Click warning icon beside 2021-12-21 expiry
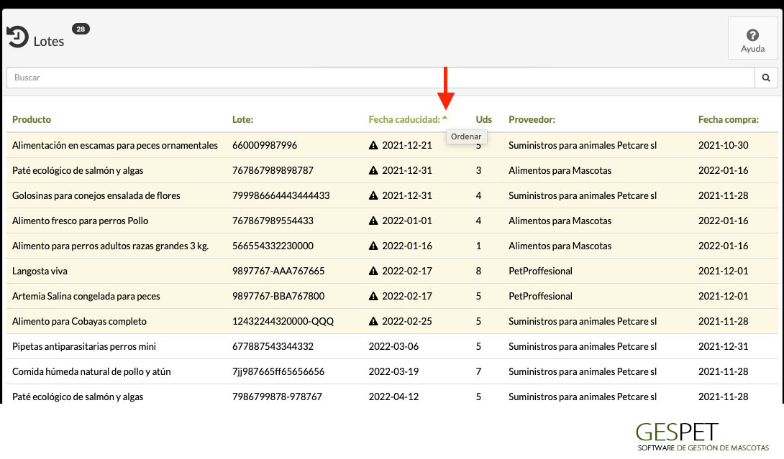The image size is (784, 459). tap(373, 145)
